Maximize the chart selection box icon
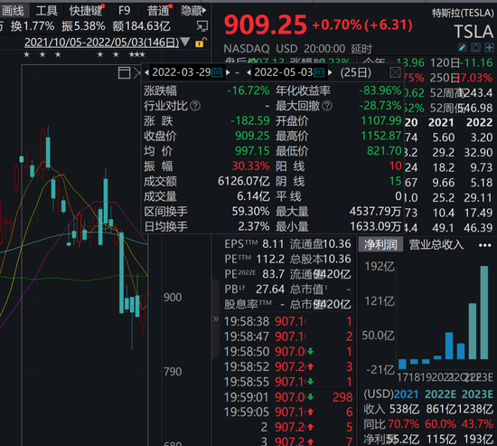 click(x=124, y=72)
